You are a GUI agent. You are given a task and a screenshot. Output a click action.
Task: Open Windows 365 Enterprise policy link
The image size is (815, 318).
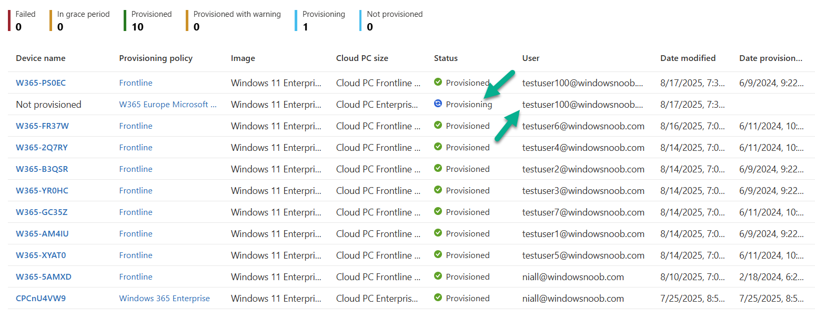point(164,298)
